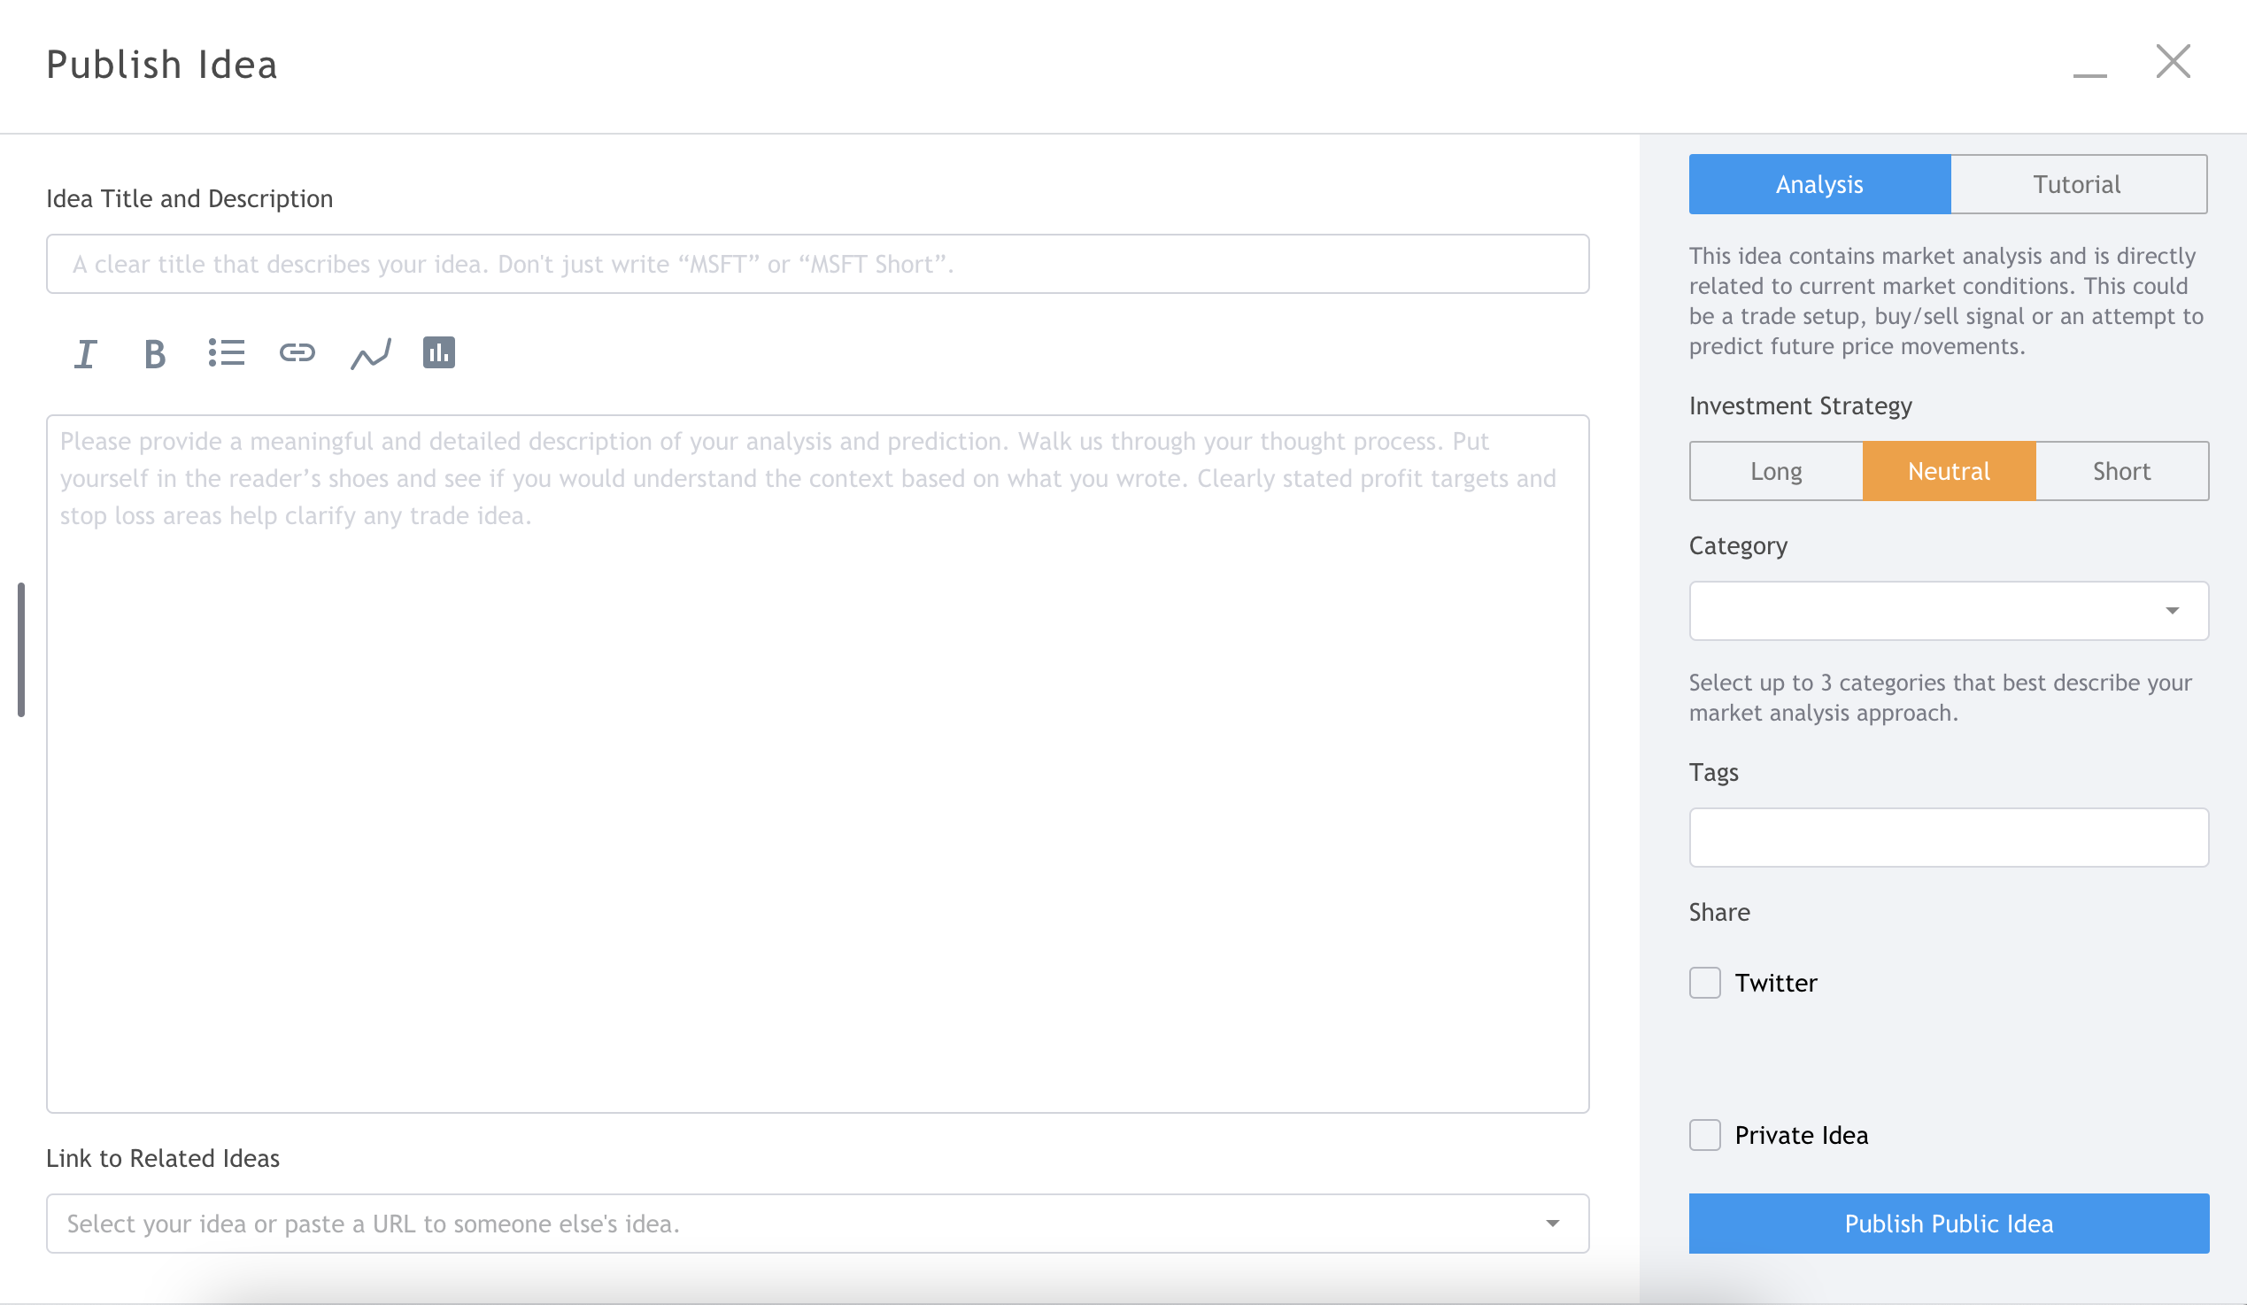Select the Neutral investment strategy
The width and height of the screenshot is (2247, 1305).
pyautogui.click(x=1949, y=471)
